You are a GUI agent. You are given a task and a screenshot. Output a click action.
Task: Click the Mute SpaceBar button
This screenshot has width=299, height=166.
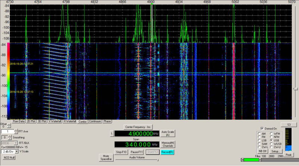(106, 157)
